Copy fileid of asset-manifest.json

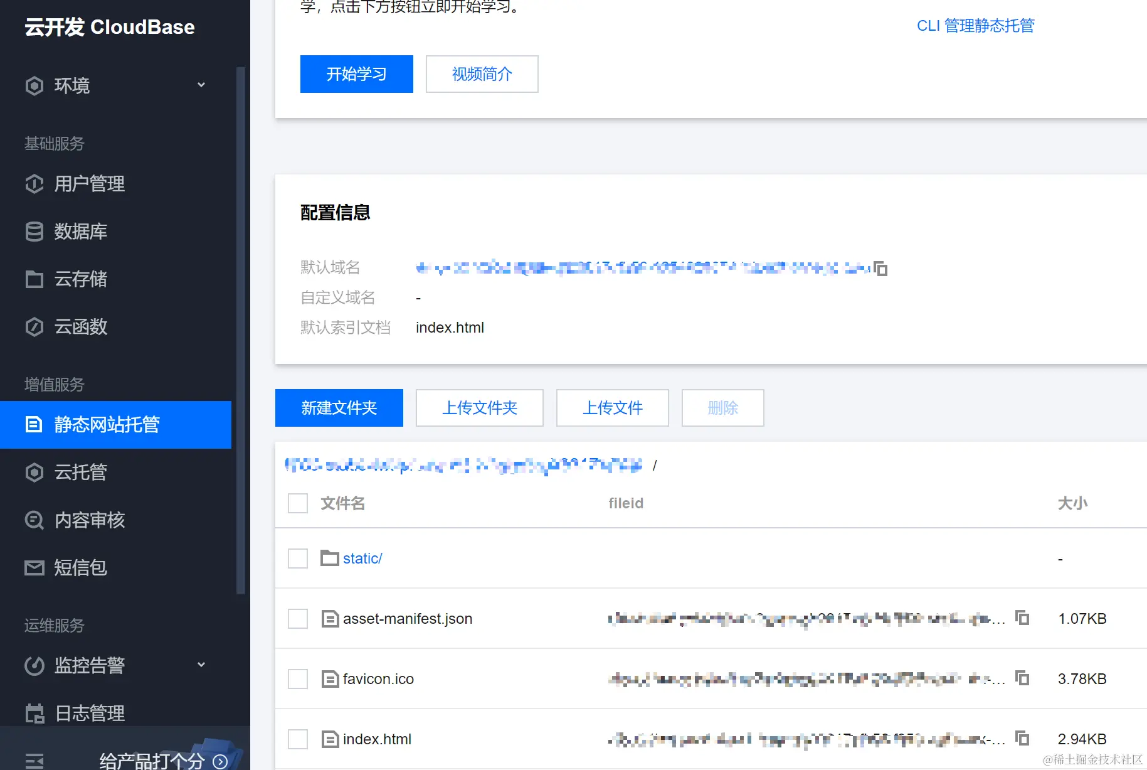click(x=1023, y=618)
